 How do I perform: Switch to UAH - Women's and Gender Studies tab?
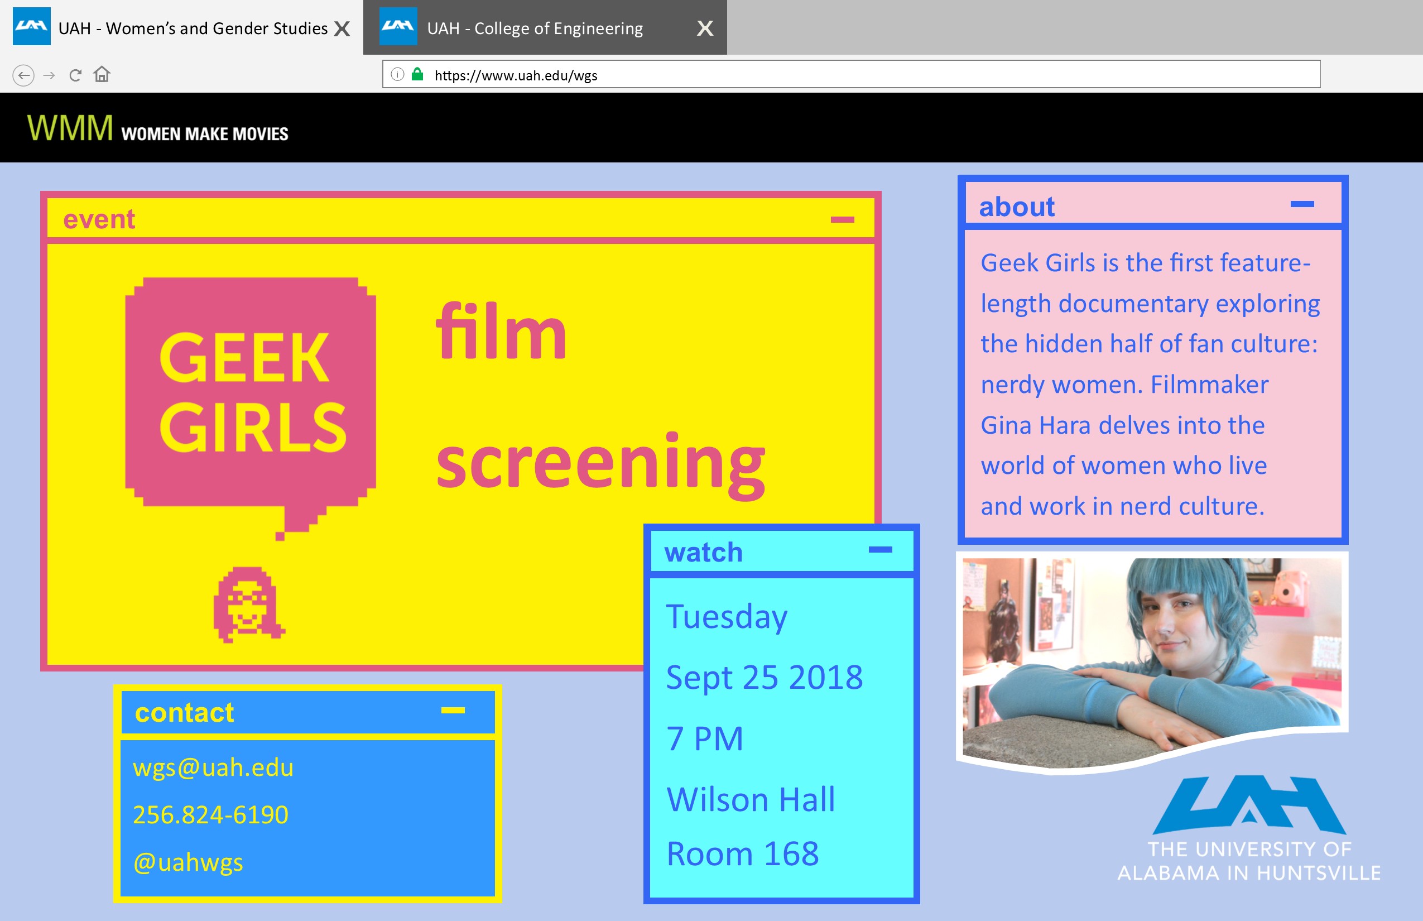pyautogui.click(x=182, y=27)
